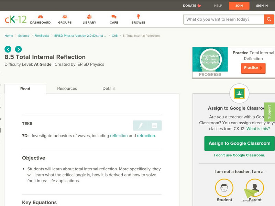Click the orange search magnifier button
This screenshot has width=275, height=206.
click(x=269, y=19)
